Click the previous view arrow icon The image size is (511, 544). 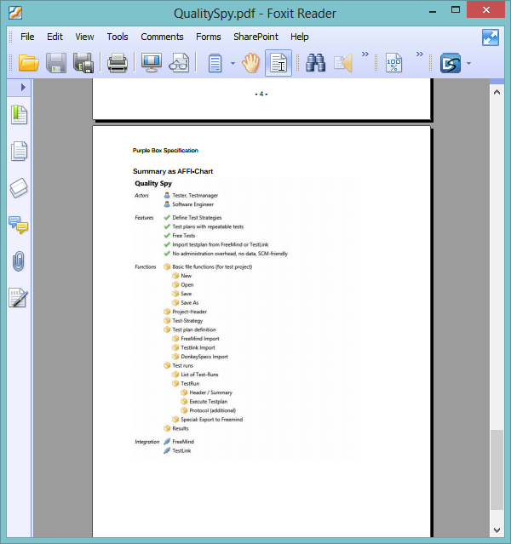coord(343,63)
